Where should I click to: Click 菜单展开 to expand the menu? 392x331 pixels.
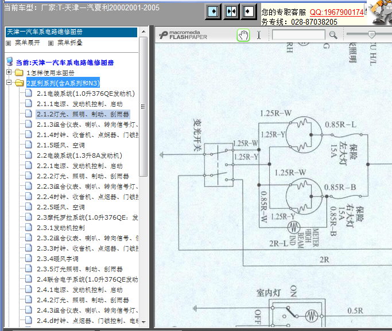[27, 42]
